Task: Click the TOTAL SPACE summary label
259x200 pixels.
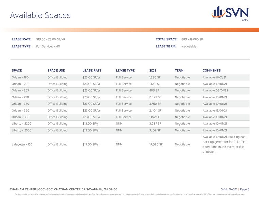Action: click(x=166, y=39)
